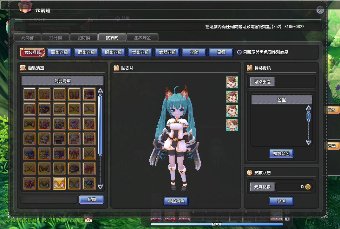Image resolution: width=340 pixels, height=229 pixels.
Task: Click item list scroll-up arrow
Action: (x=100, y=91)
